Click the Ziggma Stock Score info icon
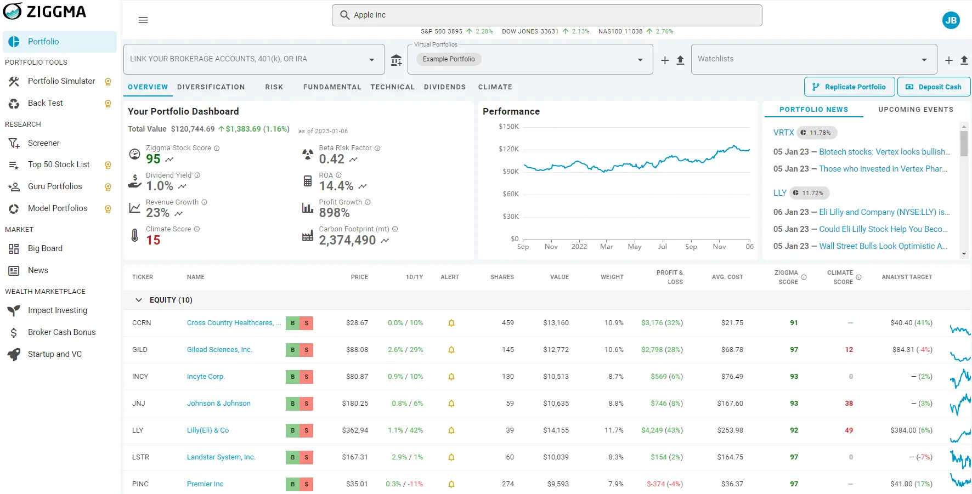This screenshot has height=494, width=972. (217, 148)
